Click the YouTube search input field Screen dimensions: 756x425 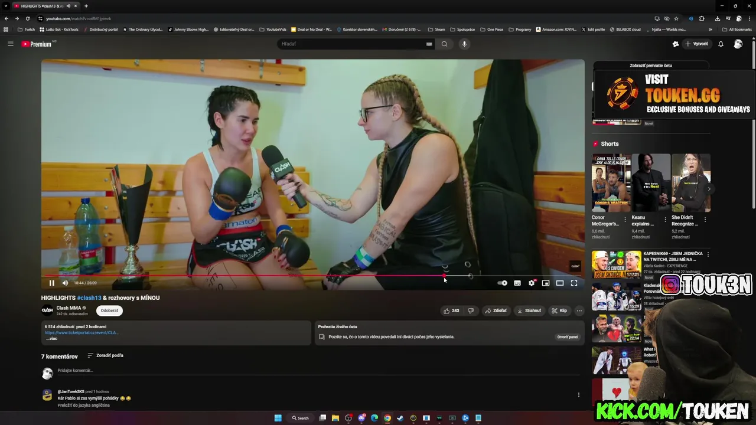(352, 44)
